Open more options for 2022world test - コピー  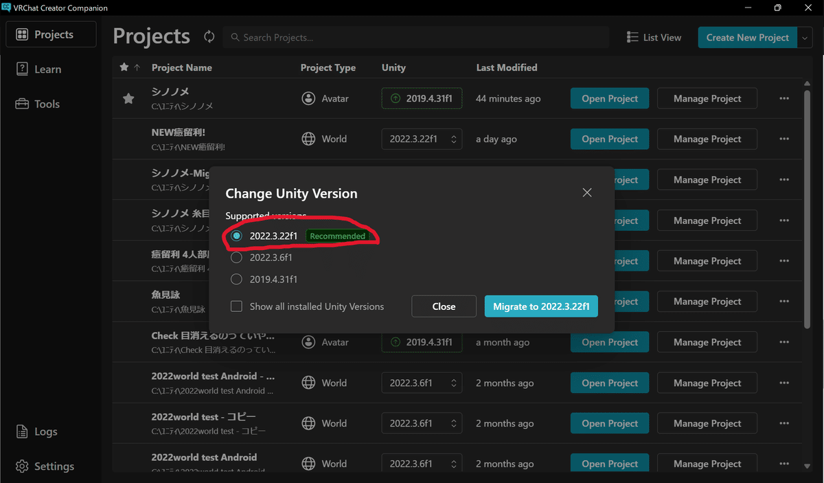[784, 423]
